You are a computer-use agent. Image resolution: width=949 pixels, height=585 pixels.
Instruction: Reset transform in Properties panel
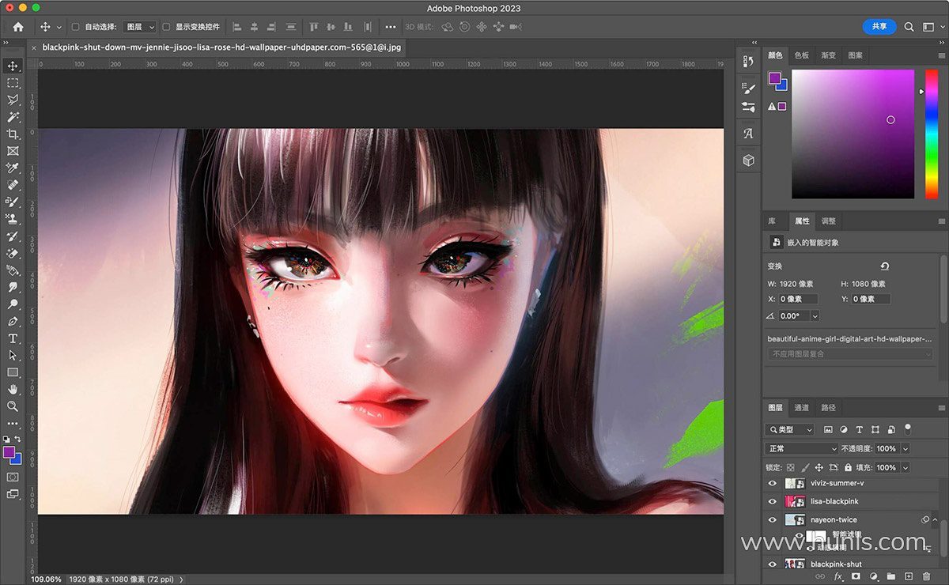884,266
